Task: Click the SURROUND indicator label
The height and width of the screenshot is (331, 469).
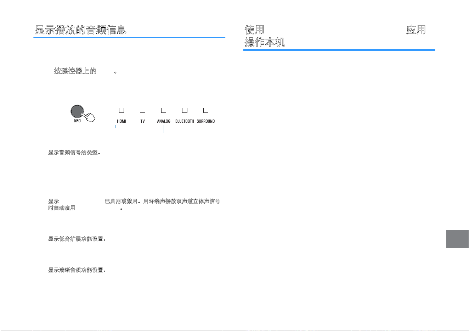Action: [x=206, y=121]
